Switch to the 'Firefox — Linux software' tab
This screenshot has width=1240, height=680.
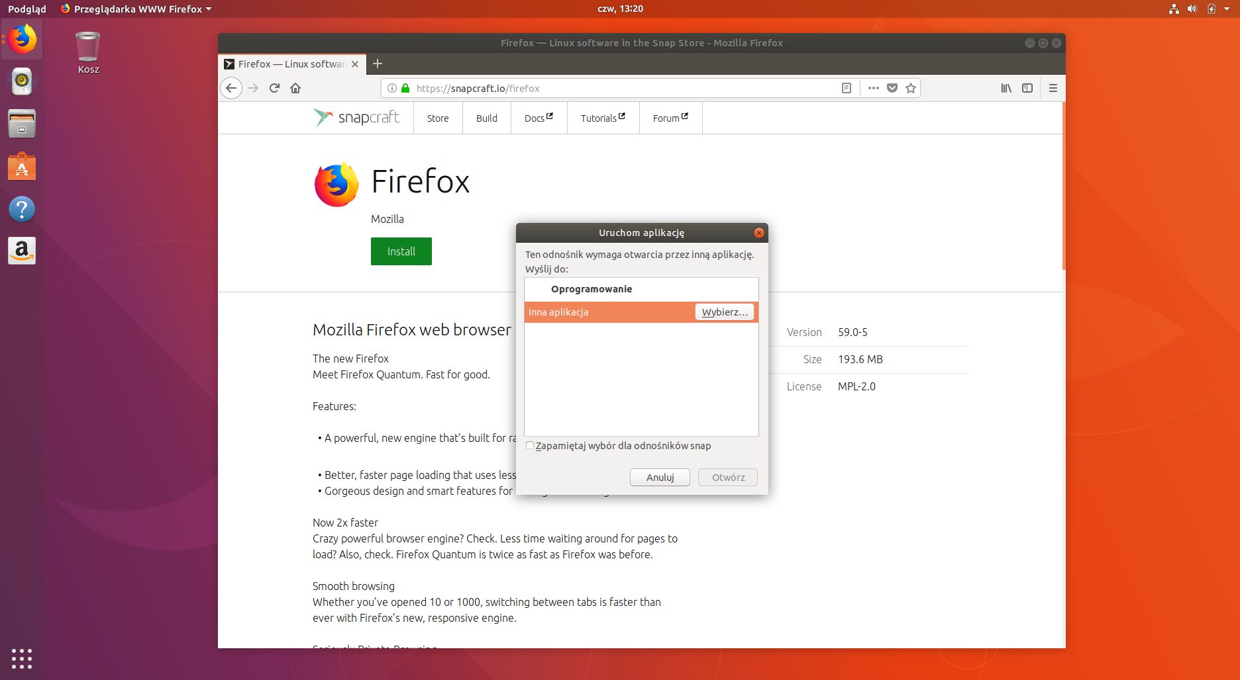pos(289,64)
